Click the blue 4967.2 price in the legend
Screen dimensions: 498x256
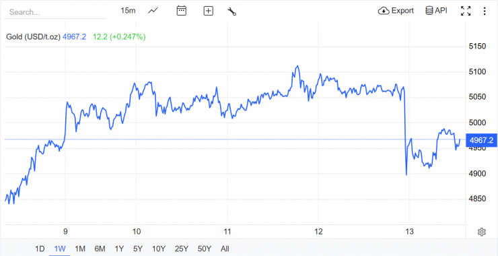point(74,37)
